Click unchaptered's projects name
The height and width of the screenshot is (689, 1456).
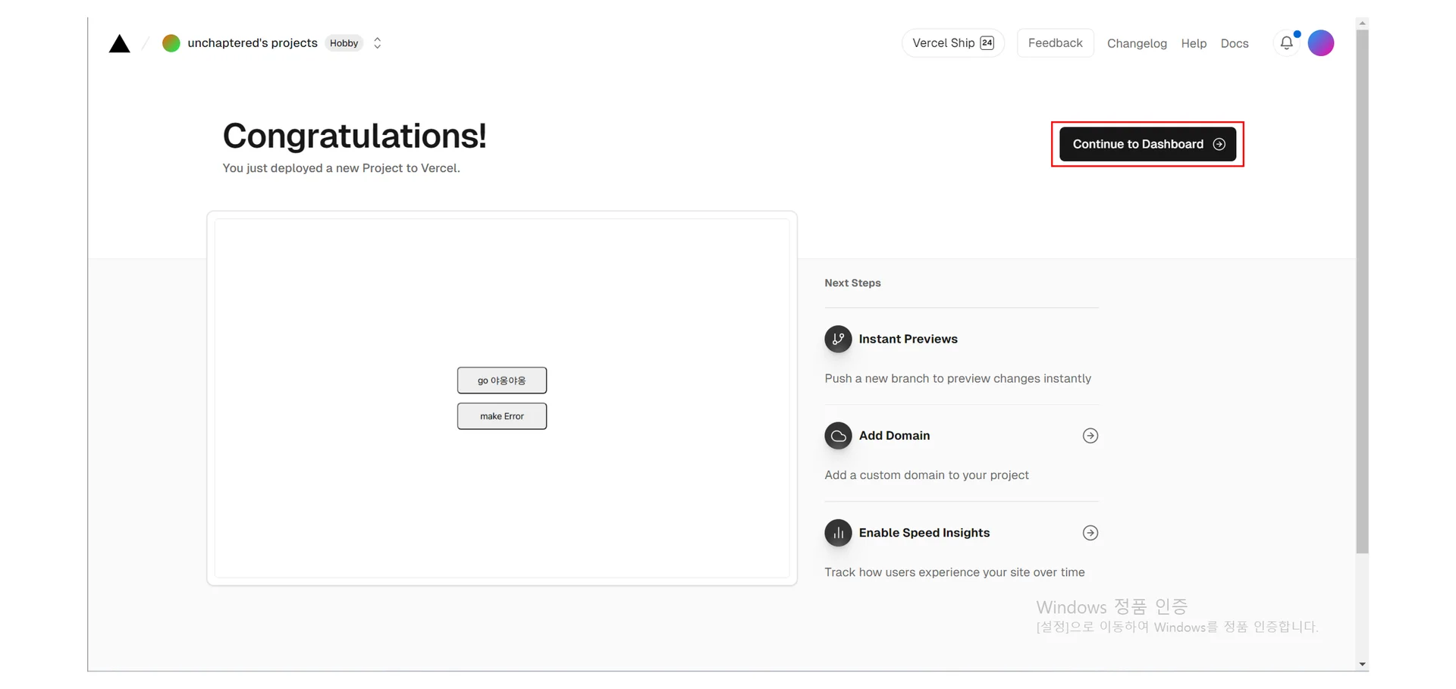(253, 43)
